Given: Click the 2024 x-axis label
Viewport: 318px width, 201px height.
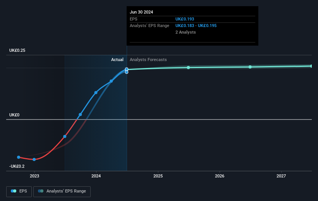Looking at the screenshot, I should pyautogui.click(x=96, y=176).
